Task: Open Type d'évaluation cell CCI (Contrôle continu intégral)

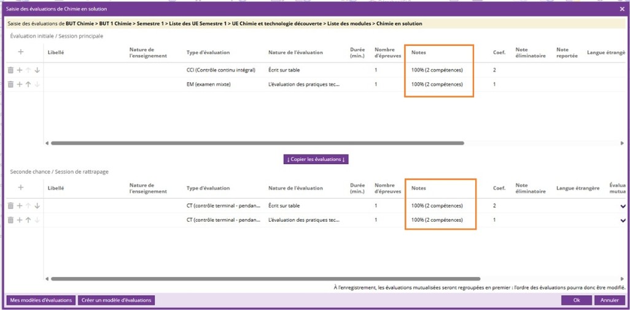Action: pos(221,70)
